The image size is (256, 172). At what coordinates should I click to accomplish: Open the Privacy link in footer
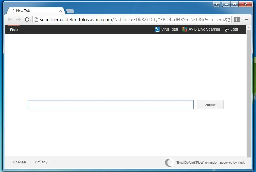pos(41,162)
